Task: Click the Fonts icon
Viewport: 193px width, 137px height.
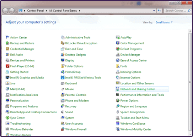Action: [118, 66]
